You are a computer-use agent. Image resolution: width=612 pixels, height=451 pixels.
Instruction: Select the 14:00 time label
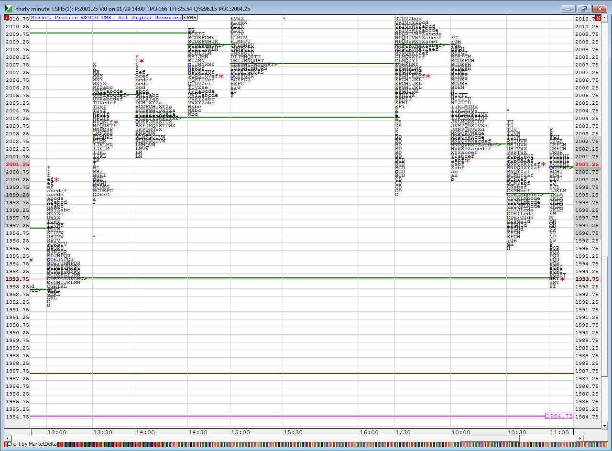point(145,432)
